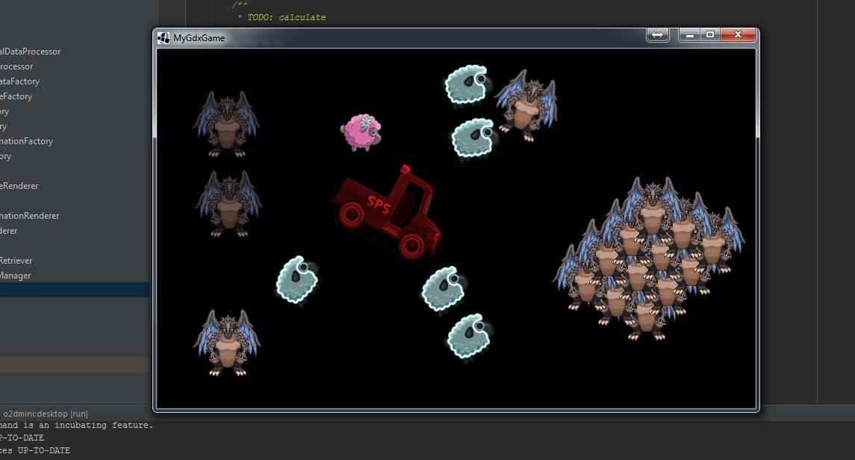Open the nationFactory class in the IDE tree

coord(27,141)
